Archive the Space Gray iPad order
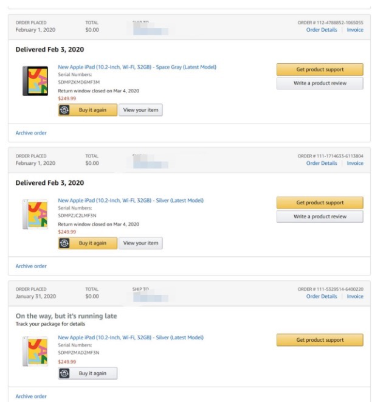The height and width of the screenshot is (402, 372). pos(31,133)
